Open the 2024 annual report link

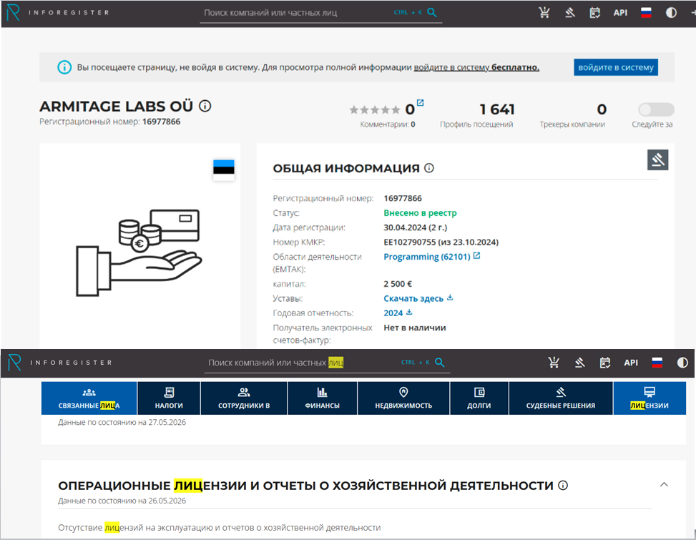click(x=393, y=313)
